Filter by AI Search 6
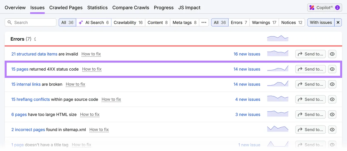Screen dimensions: 347x151 pos(94,22)
